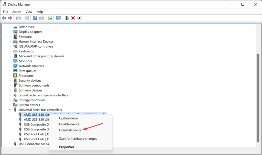262x155 pixels.
Task: Select the 'Network adapters' label
Action: pyautogui.click(x=31, y=66)
